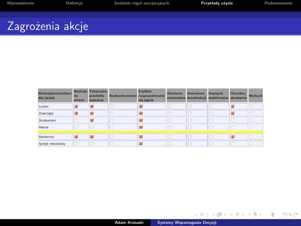
Task: Jump to previous frame arrow
Action: click(214, 215)
